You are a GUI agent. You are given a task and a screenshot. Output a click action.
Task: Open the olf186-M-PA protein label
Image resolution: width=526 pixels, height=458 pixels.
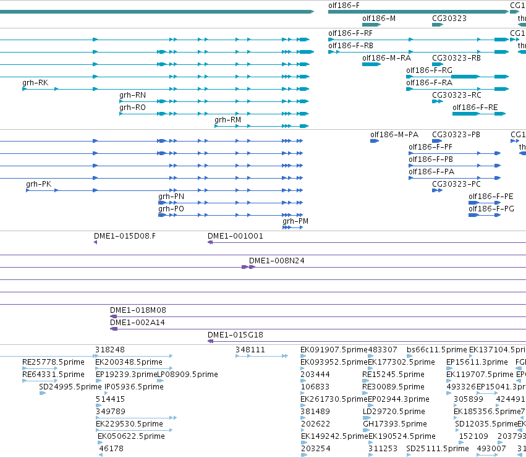pyautogui.click(x=394, y=135)
